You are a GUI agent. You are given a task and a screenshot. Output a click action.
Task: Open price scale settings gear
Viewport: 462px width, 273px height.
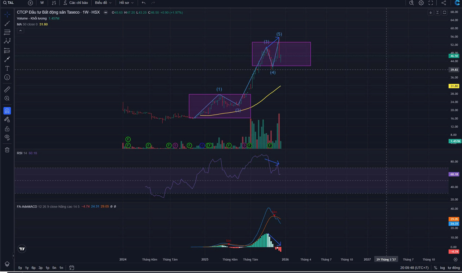point(456,259)
